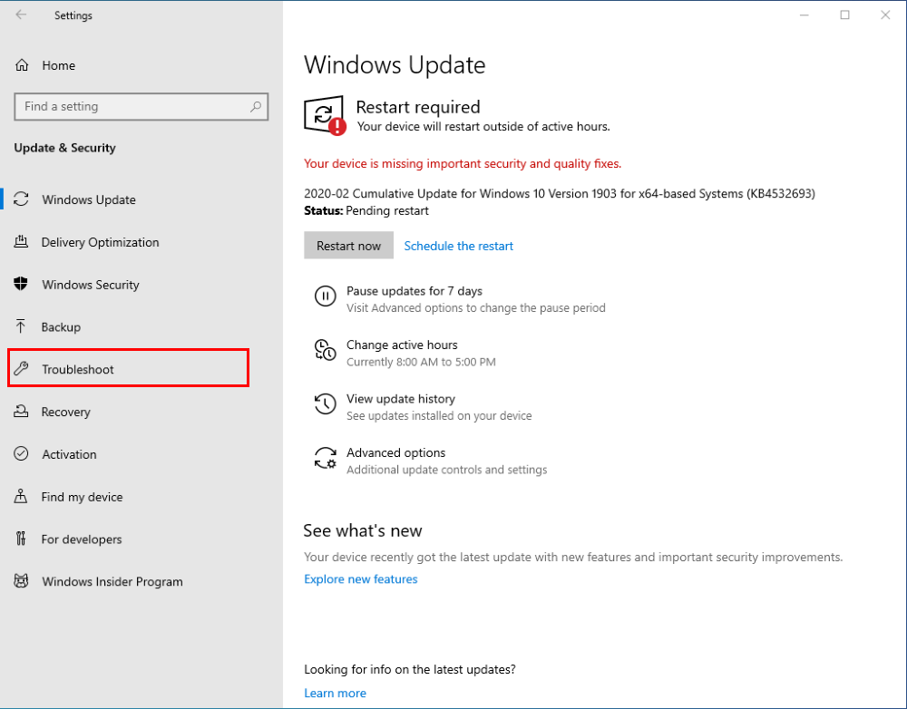
Task: Close the Settings window
Action: (885, 15)
